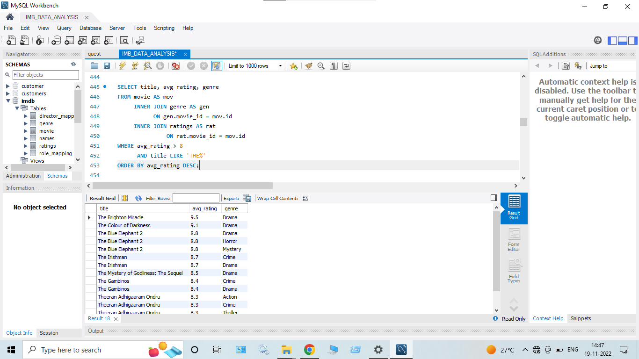
Task: Execute the SQL query with lightning bolt icon
Action: point(122,65)
